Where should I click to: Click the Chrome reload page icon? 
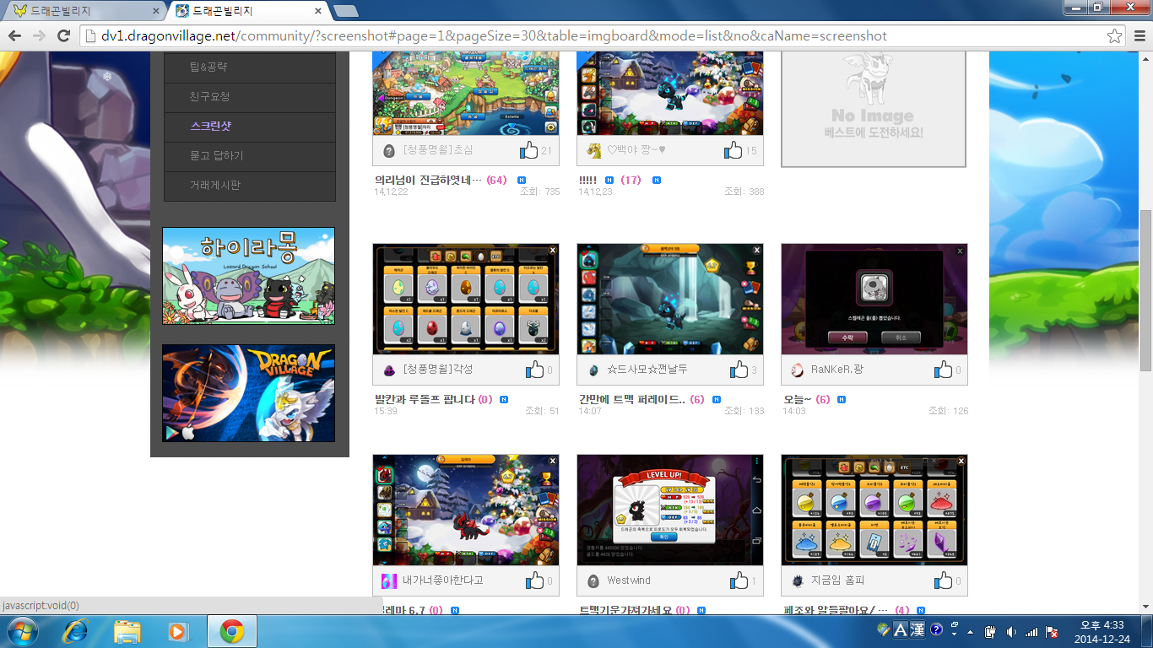(x=63, y=35)
